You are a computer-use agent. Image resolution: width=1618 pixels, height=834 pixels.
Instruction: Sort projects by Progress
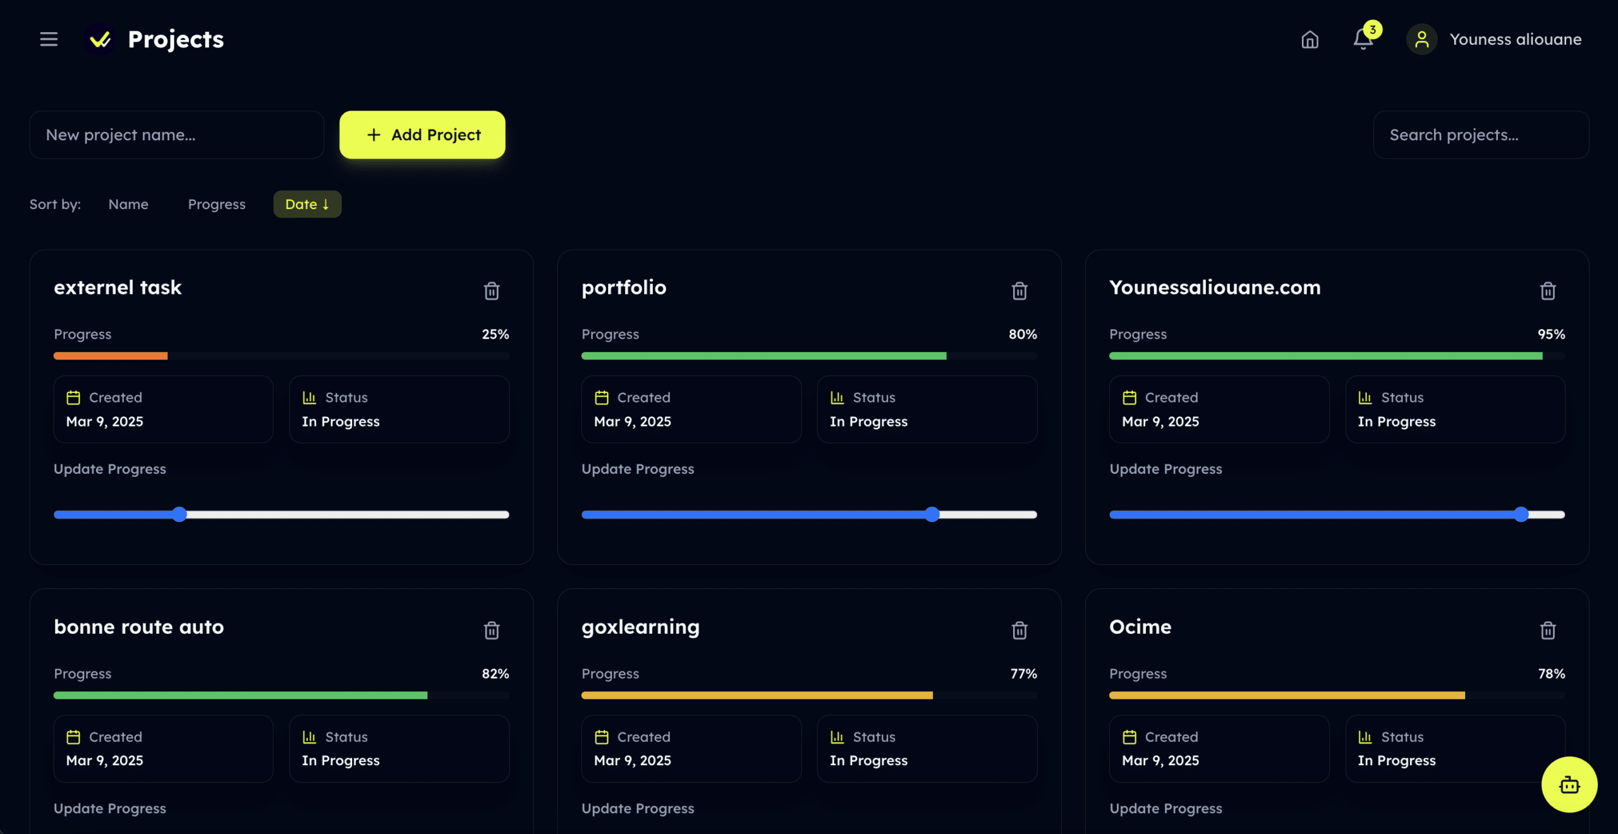pyautogui.click(x=217, y=204)
